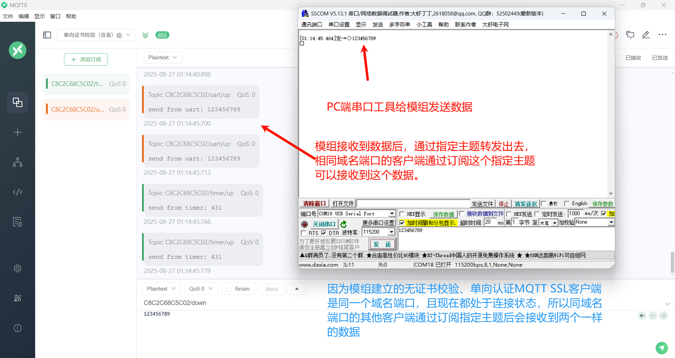Open the Log page icon in the sidebar
The height and width of the screenshot is (358, 675).
click(18, 222)
